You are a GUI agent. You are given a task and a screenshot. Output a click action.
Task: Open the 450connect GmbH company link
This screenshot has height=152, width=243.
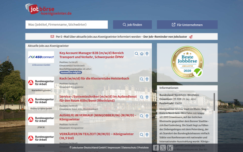(x=41, y=65)
